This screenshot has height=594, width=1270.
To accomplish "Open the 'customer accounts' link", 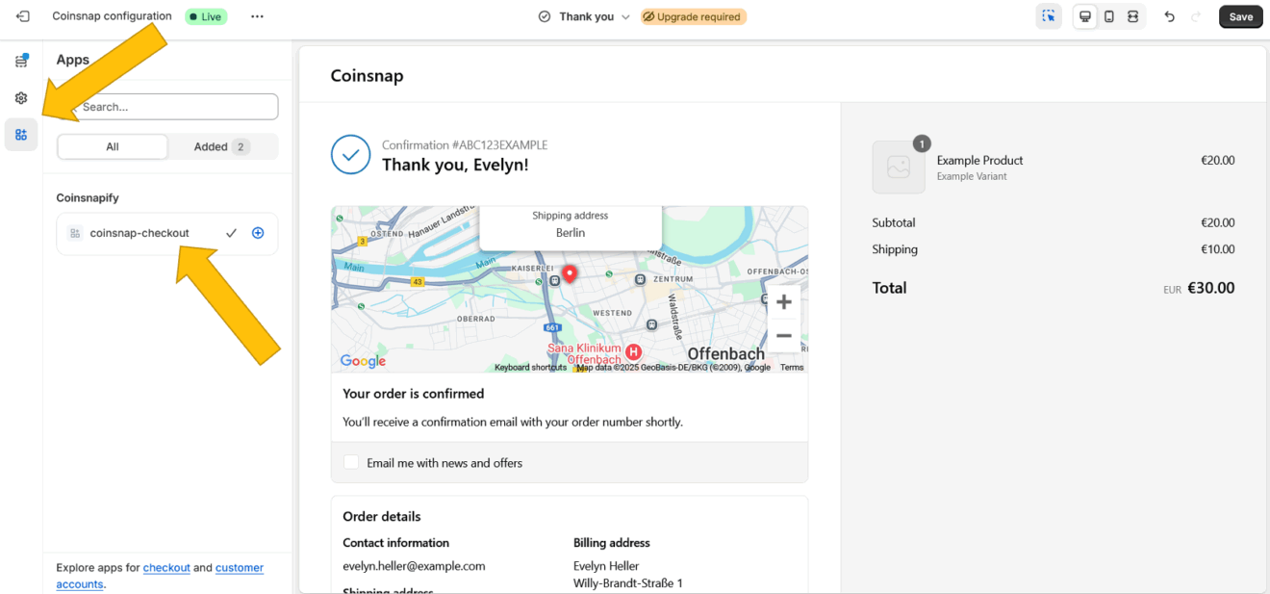I will point(239,568).
